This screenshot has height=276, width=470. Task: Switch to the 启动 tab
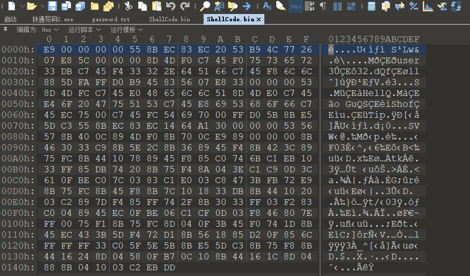coord(10,20)
